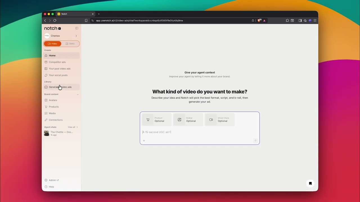Go forward with the browser forward arrow

click(x=50, y=20)
